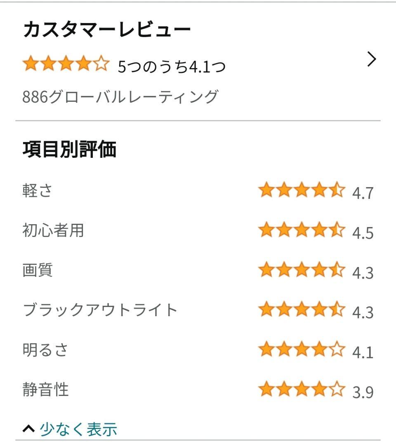Select the ブラックアウトライト attribute label
The height and width of the screenshot is (445, 396).
pos(100,310)
